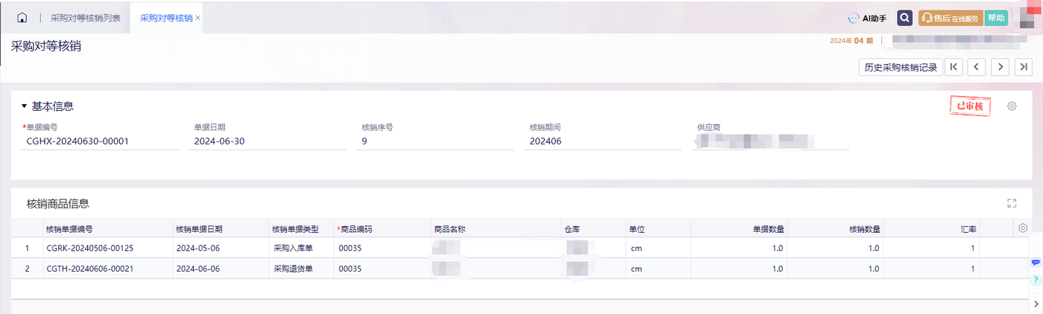
Task: Click the 核销单据日期 column header
Action: coord(221,229)
